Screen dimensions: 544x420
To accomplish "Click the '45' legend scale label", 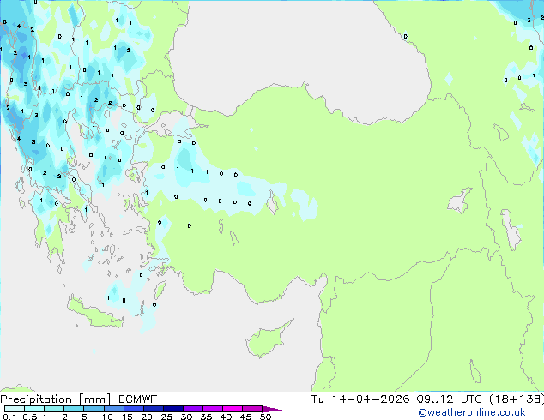I will (245, 417).
